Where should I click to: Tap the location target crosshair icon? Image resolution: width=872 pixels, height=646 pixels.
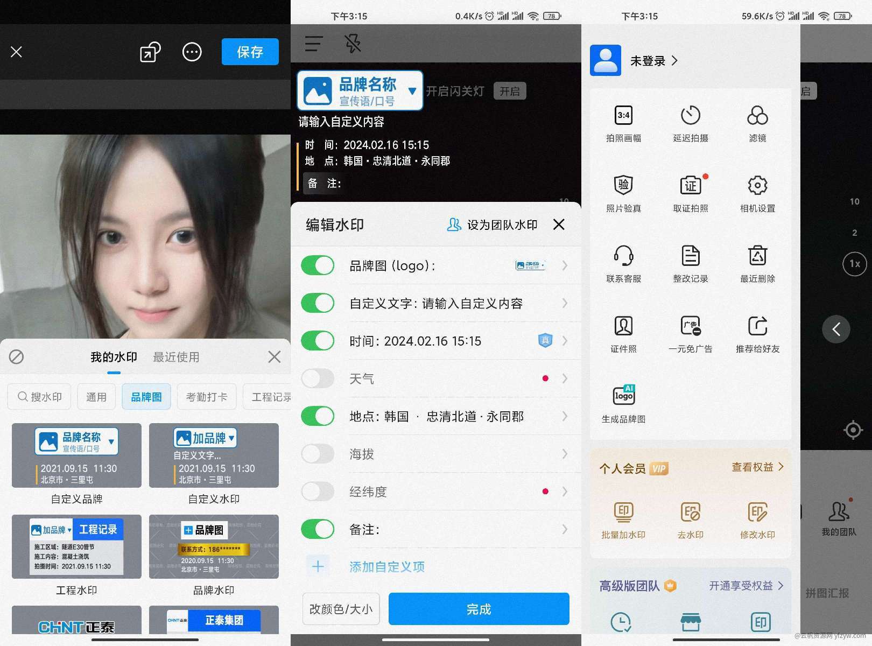pyautogui.click(x=853, y=430)
